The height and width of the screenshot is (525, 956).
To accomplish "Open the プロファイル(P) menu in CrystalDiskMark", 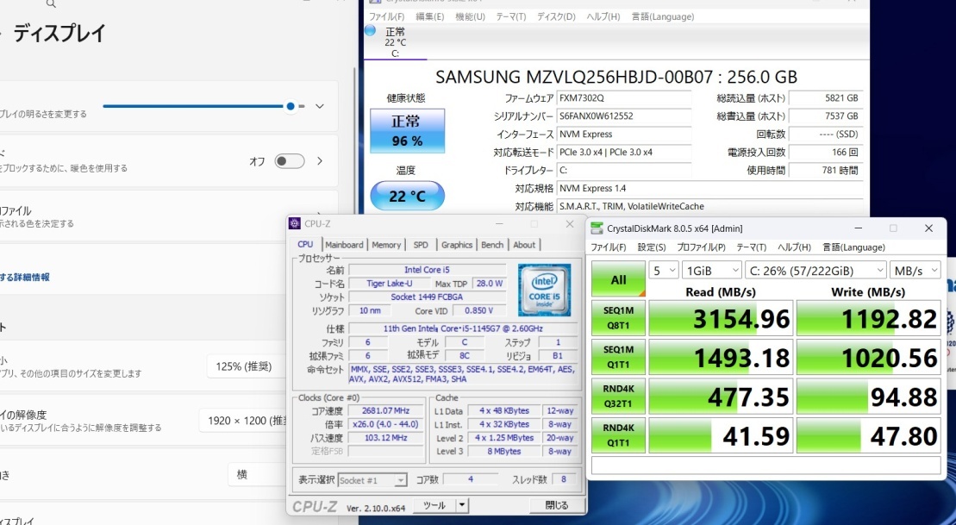I will (x=700, y=247).
